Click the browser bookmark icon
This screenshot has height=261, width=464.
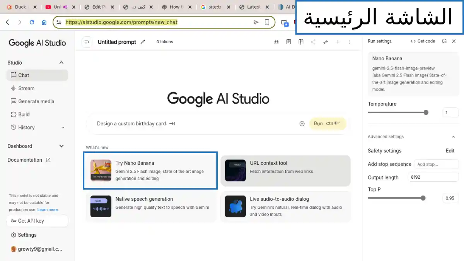pyautogui.click(x=267, y=22)
